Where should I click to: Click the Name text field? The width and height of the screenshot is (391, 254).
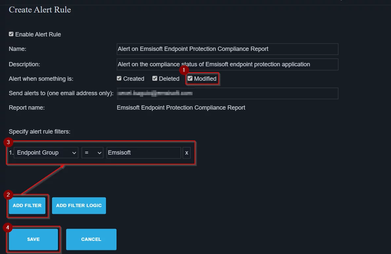coord(227,49)
